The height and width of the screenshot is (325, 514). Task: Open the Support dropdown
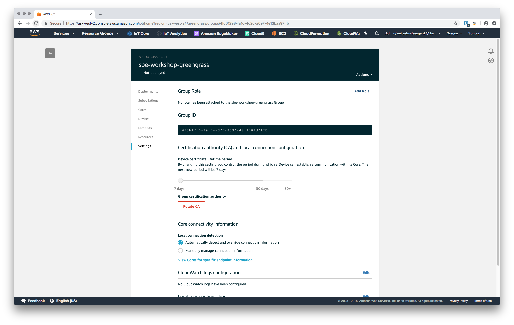476,33
